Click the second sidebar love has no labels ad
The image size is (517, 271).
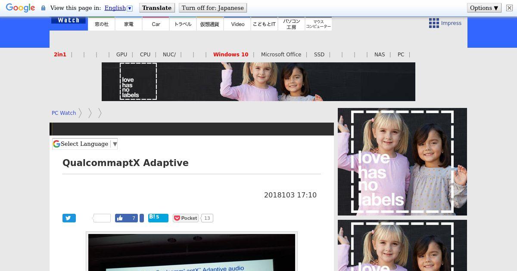pos(402,246)
